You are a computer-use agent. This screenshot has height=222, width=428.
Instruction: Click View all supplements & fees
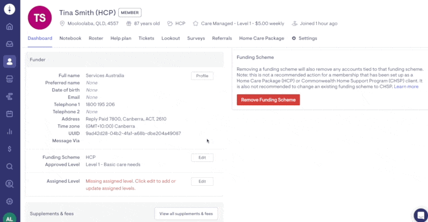pyautogui.click(x=186, y=213)
